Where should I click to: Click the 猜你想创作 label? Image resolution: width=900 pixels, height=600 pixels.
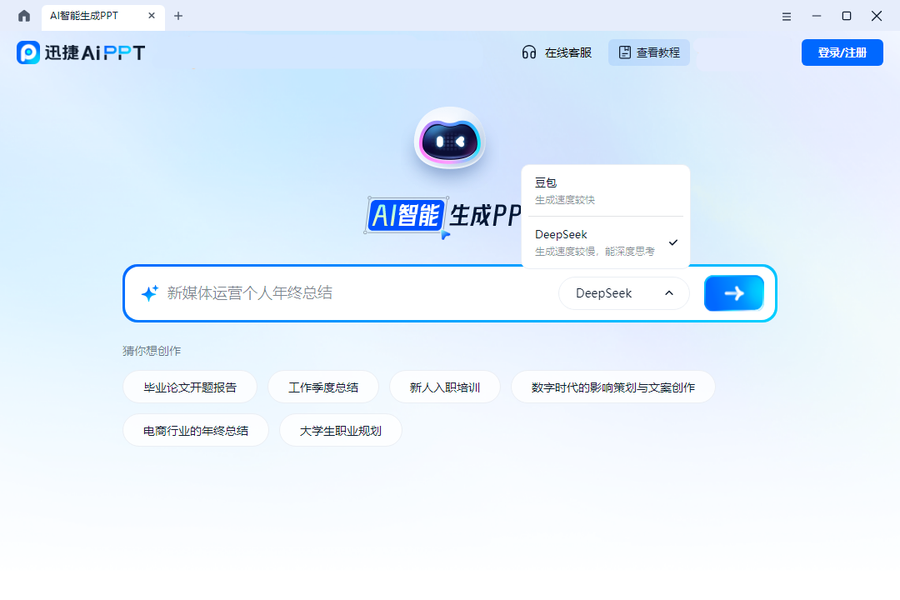(x=152, y=351)
